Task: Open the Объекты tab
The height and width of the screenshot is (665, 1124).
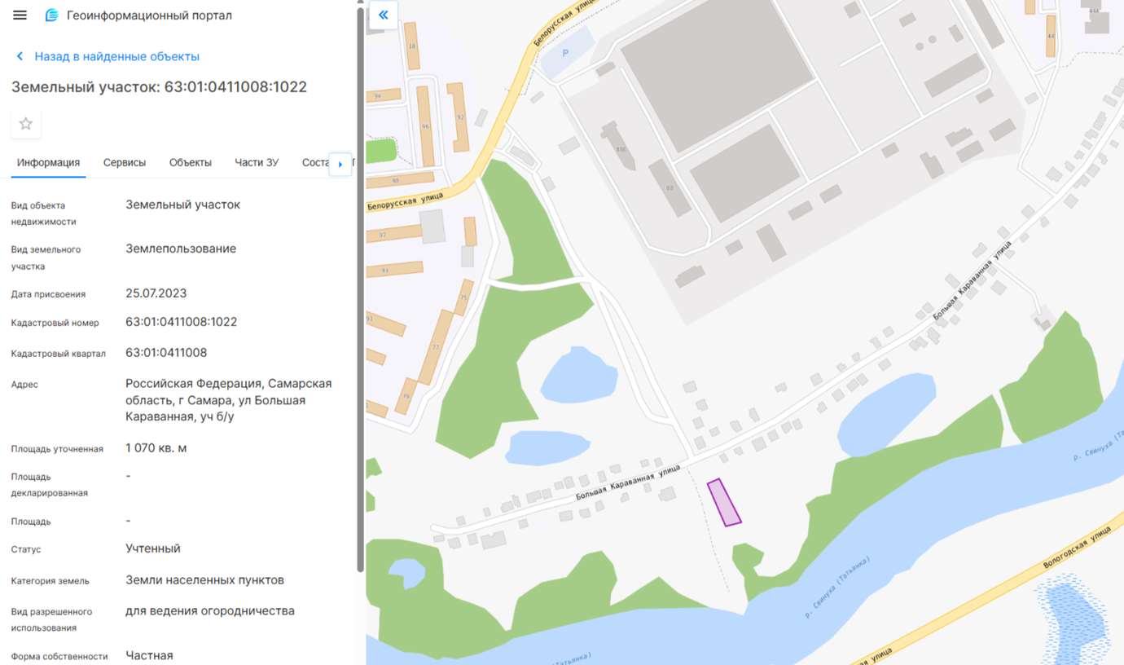Action: 191,162
